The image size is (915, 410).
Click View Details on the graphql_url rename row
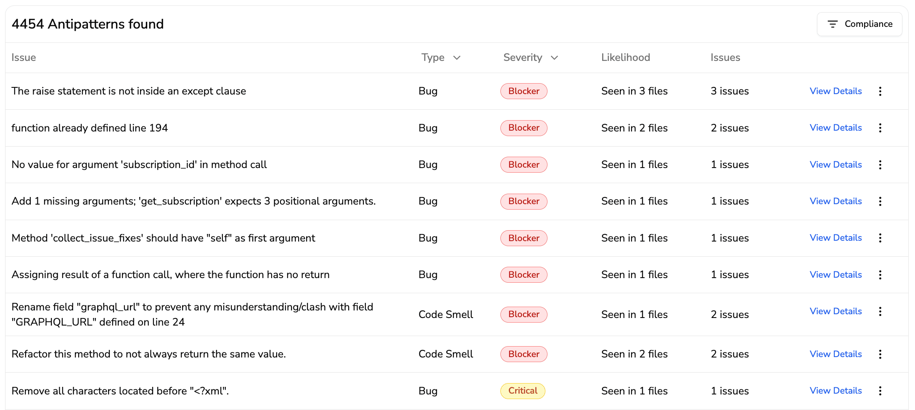pyautogui.click(x=836, y=311)
